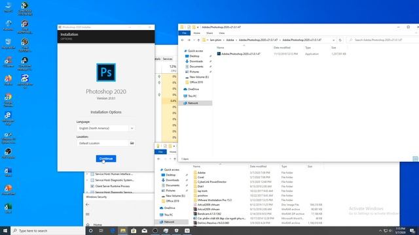Click folder icon beside Default Location
Screen dimensions: 419x235
tap(132, 143)
